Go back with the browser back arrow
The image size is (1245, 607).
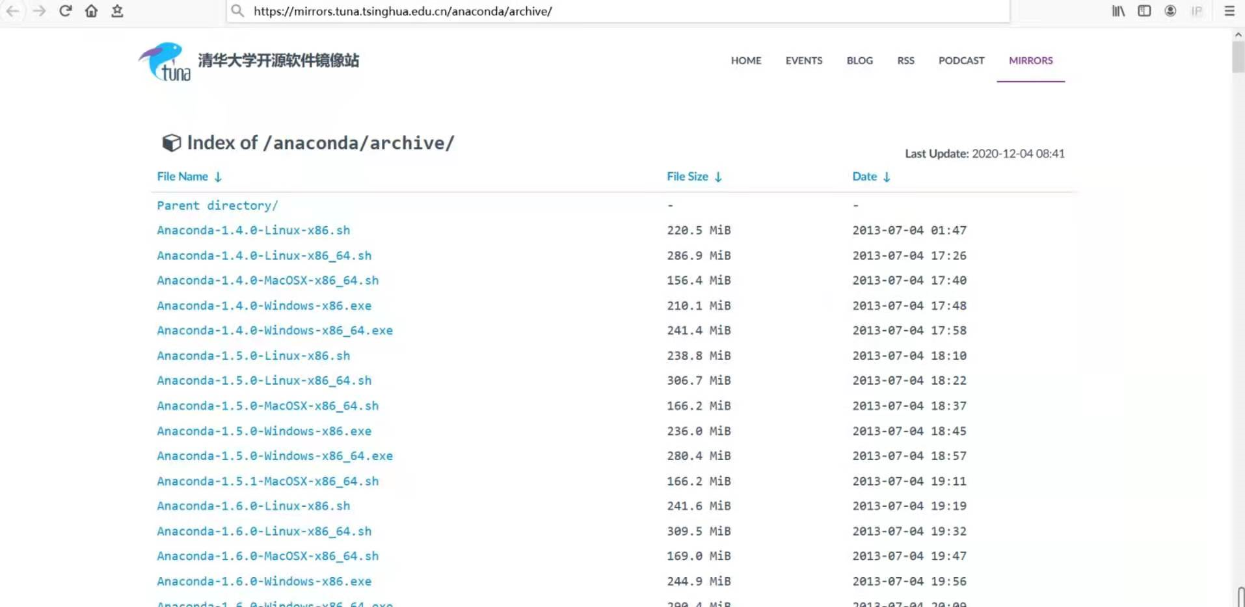click(12, 11)
